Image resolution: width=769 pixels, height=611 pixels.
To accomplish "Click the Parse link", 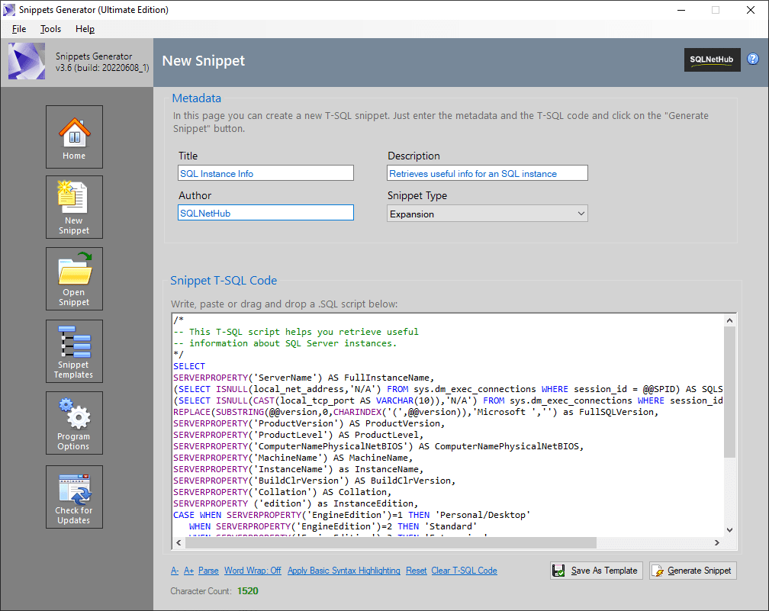I will pyautogui.click(x=208, y=570).
